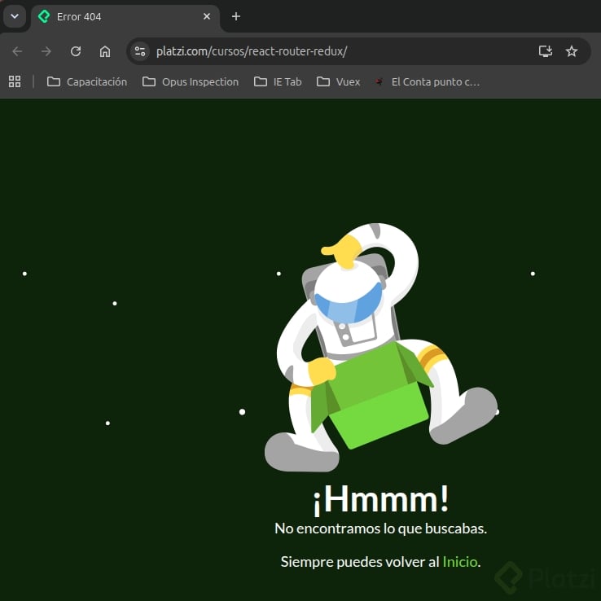Open the IE Tab bookmark folder
The image size is (601, 601).
click(x=278, y=81)
